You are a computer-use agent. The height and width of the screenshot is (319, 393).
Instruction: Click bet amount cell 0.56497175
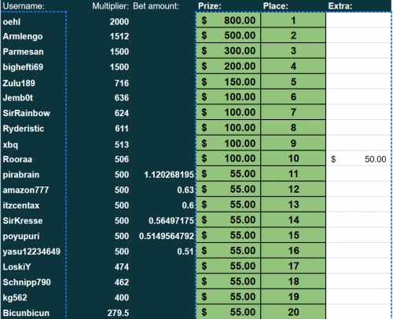[163, 220]
